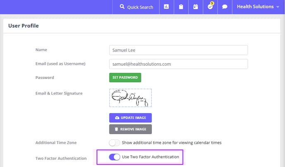Open the calendar icon in top bar
285x167 pixels.
pos(196,7)
